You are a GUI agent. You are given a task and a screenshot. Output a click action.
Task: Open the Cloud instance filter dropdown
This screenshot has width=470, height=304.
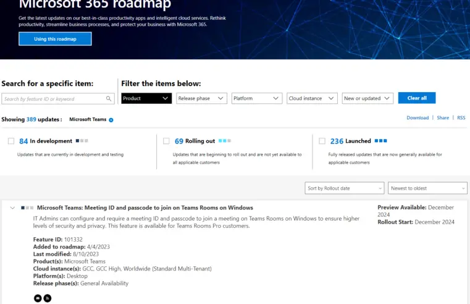[x=313, y=98]
